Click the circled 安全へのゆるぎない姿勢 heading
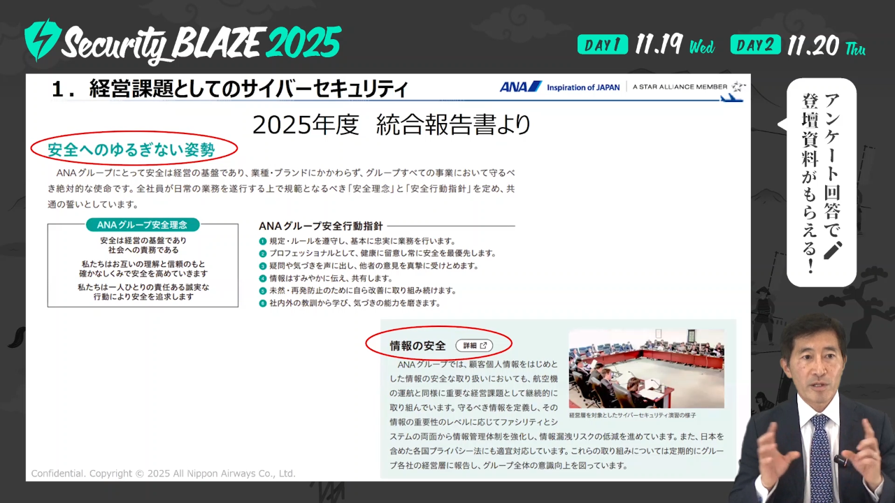Image resolution: width=895 pixels, height=503 pixels. [131, 149]
